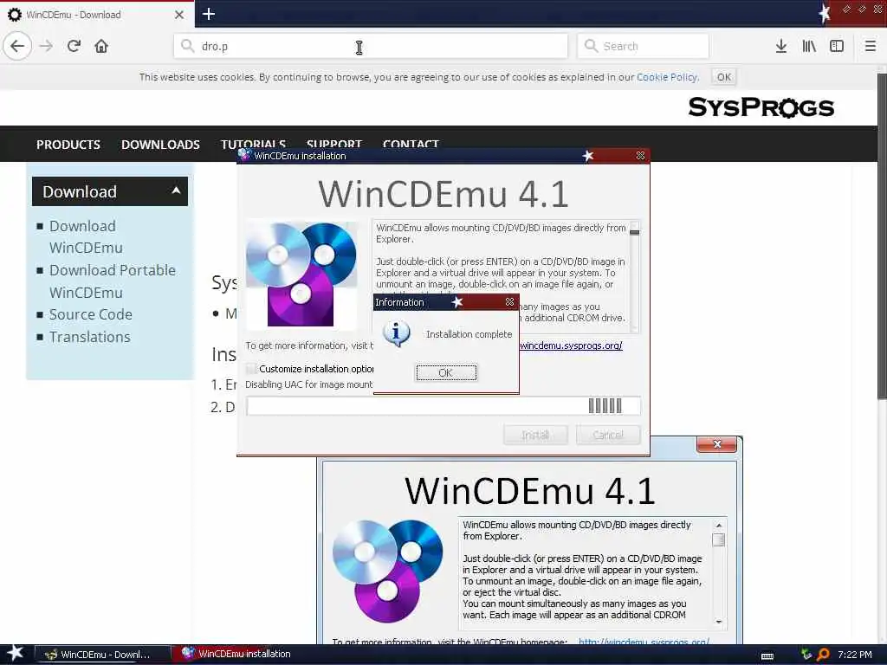Open the SysProgs logo link
The image size is (887, 665).
761,107
